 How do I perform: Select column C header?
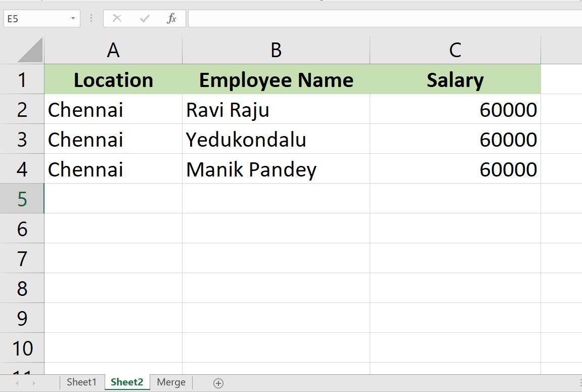456,50
